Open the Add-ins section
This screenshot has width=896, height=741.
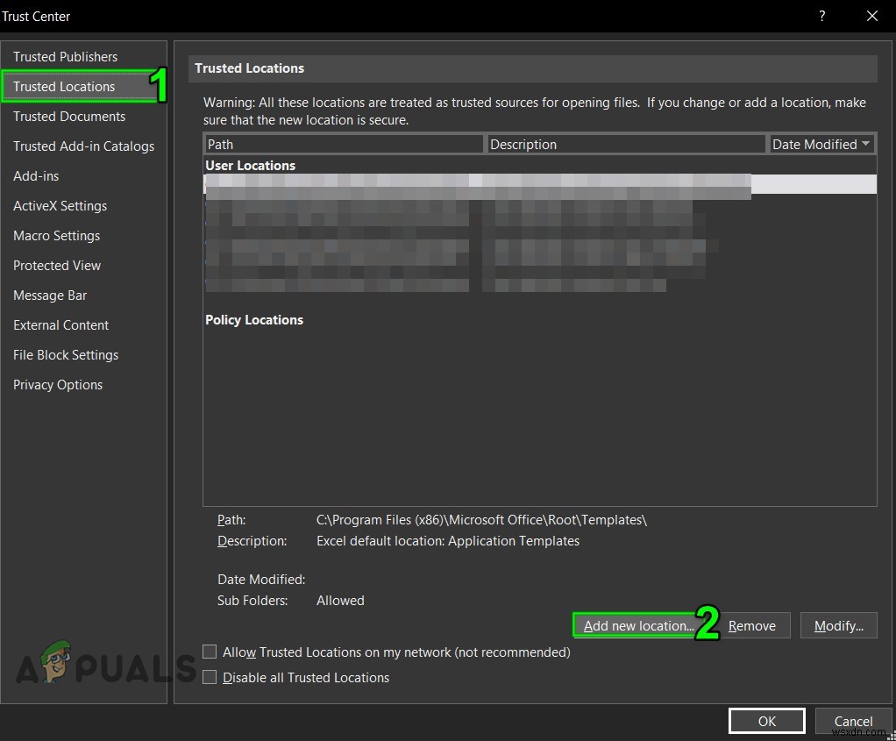(36, 176)
